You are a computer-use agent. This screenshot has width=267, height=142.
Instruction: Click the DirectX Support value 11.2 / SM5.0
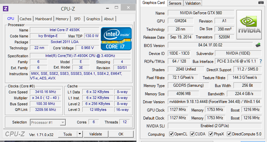point(247,69)
